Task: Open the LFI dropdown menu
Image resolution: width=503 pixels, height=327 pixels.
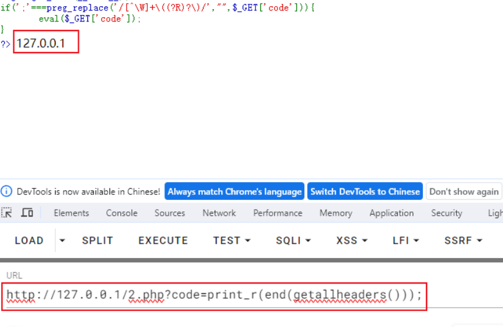Action: tap(406, 240)
